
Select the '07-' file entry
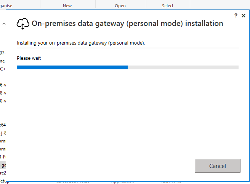3,53
